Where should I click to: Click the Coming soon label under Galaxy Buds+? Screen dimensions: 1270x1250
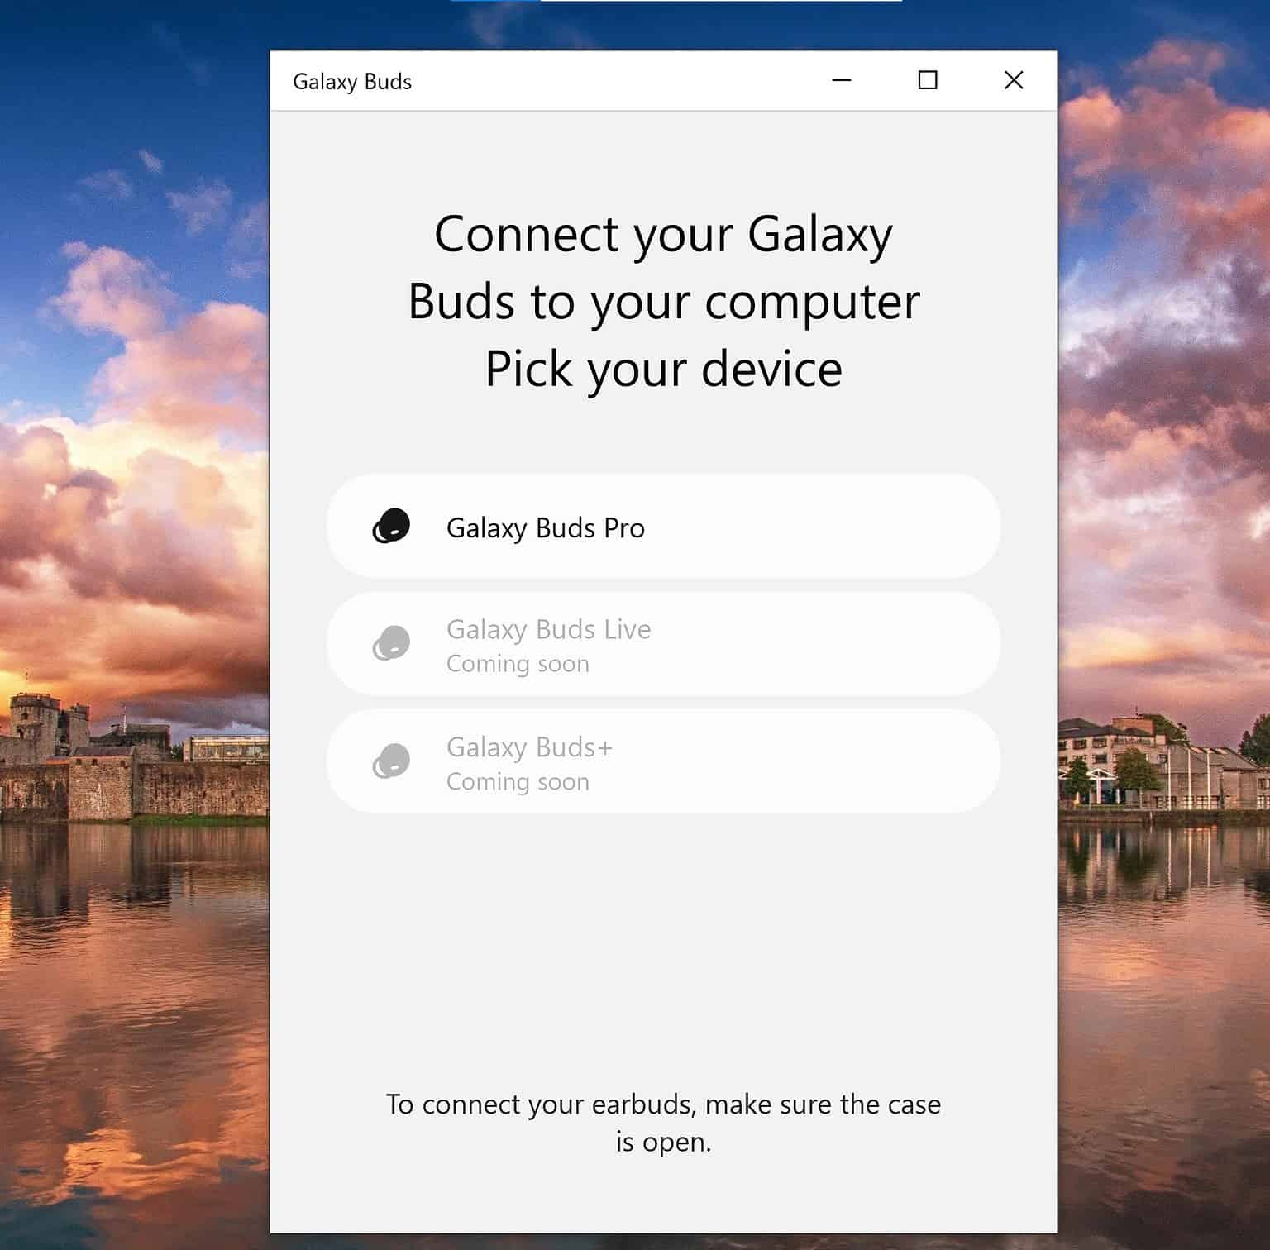[x=518, y=780]
